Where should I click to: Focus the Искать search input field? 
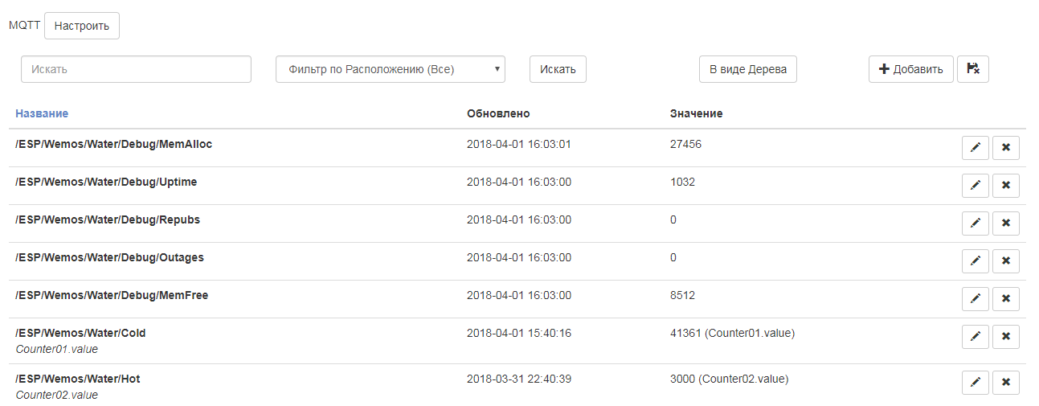coord(136,69)
